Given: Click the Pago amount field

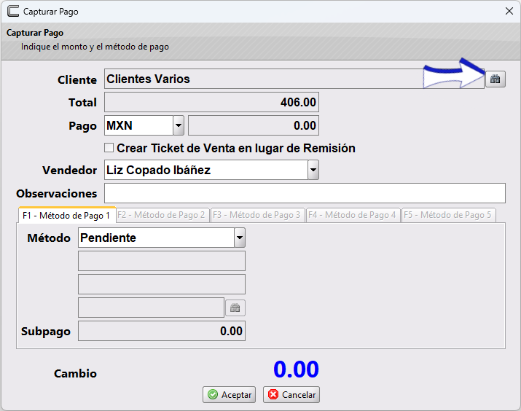Looking at the screenshot, I should [254, 125].
